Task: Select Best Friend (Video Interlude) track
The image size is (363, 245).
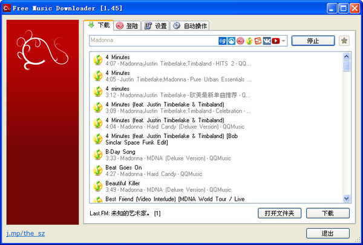Action: pos(216,199)
